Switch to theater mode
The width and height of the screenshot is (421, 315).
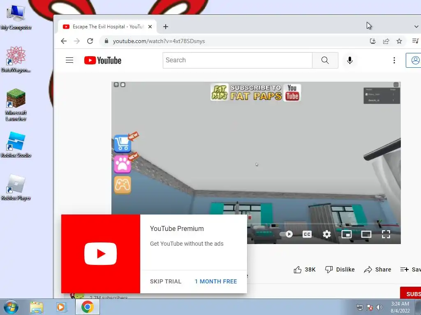coord(366,234)
